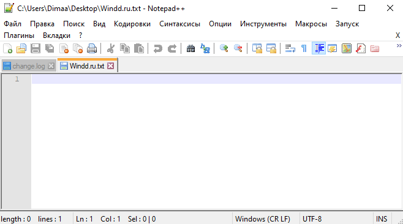The width and height of the screenshot is (403, 224).
Task: Switch to change.log tab
Action: point(29,66)
